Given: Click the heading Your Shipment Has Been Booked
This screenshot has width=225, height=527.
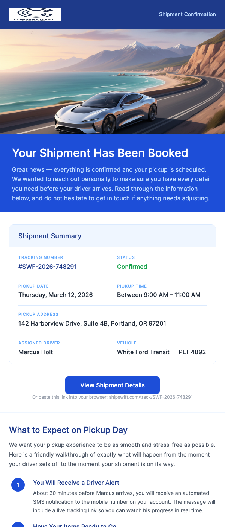Looking at the screenshot, I should click(100, 153).
